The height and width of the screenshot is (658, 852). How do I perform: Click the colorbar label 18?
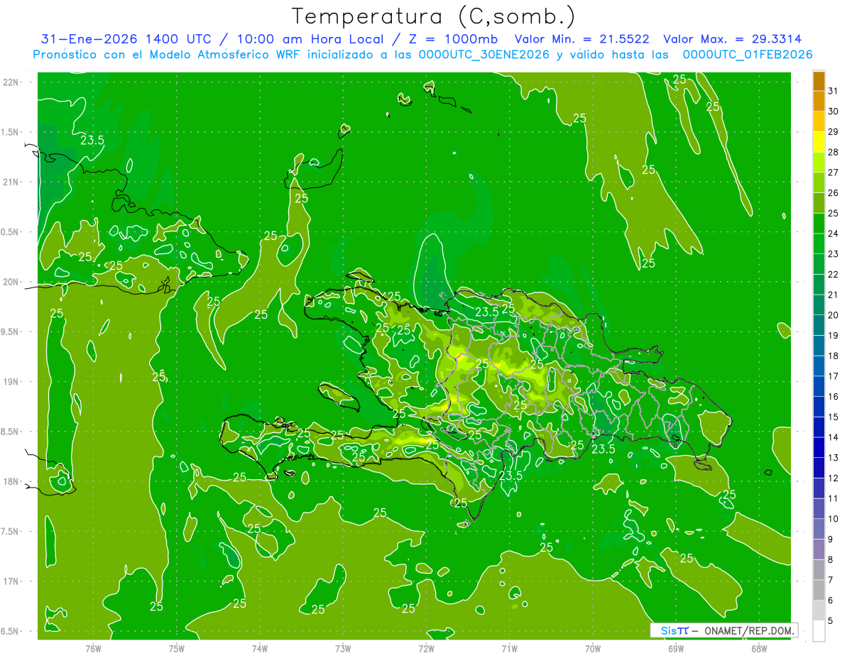click(834, 356)
